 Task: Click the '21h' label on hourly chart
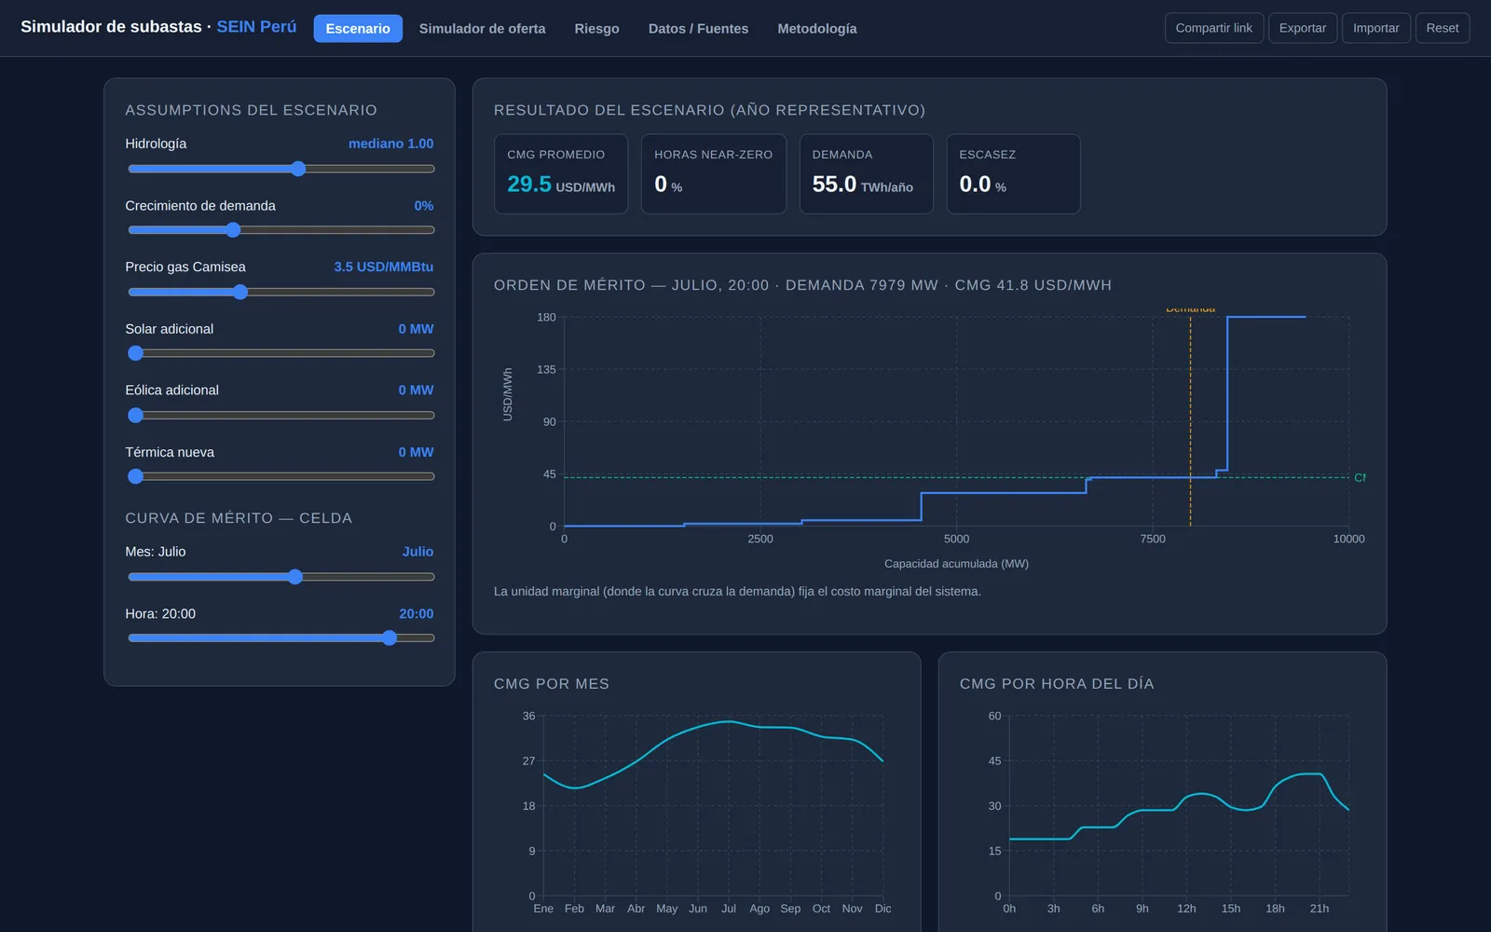click(1320, 909)
